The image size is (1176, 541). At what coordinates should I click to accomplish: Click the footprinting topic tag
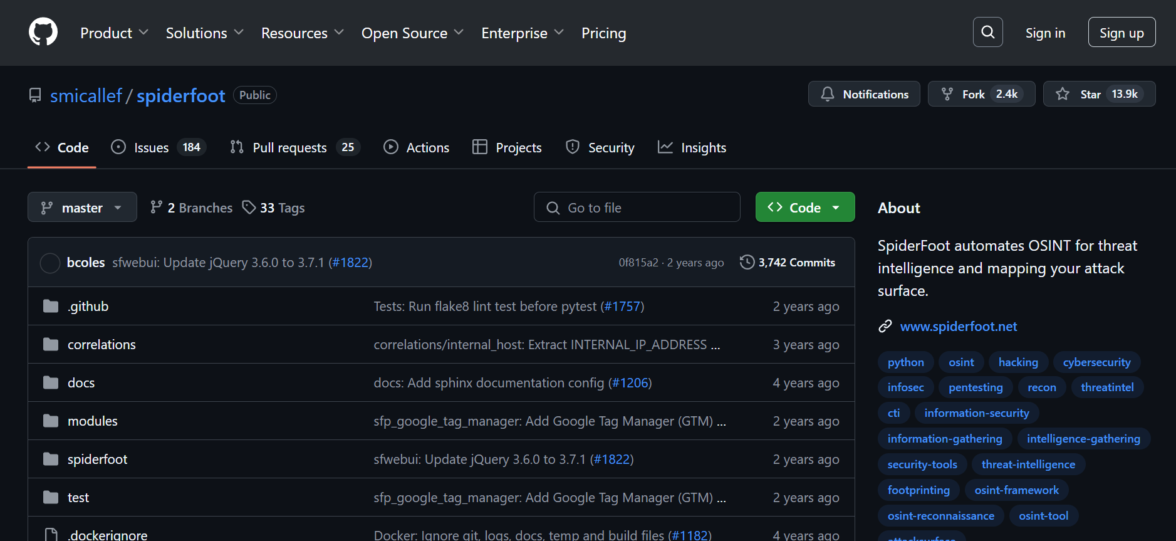click(918, 490)
